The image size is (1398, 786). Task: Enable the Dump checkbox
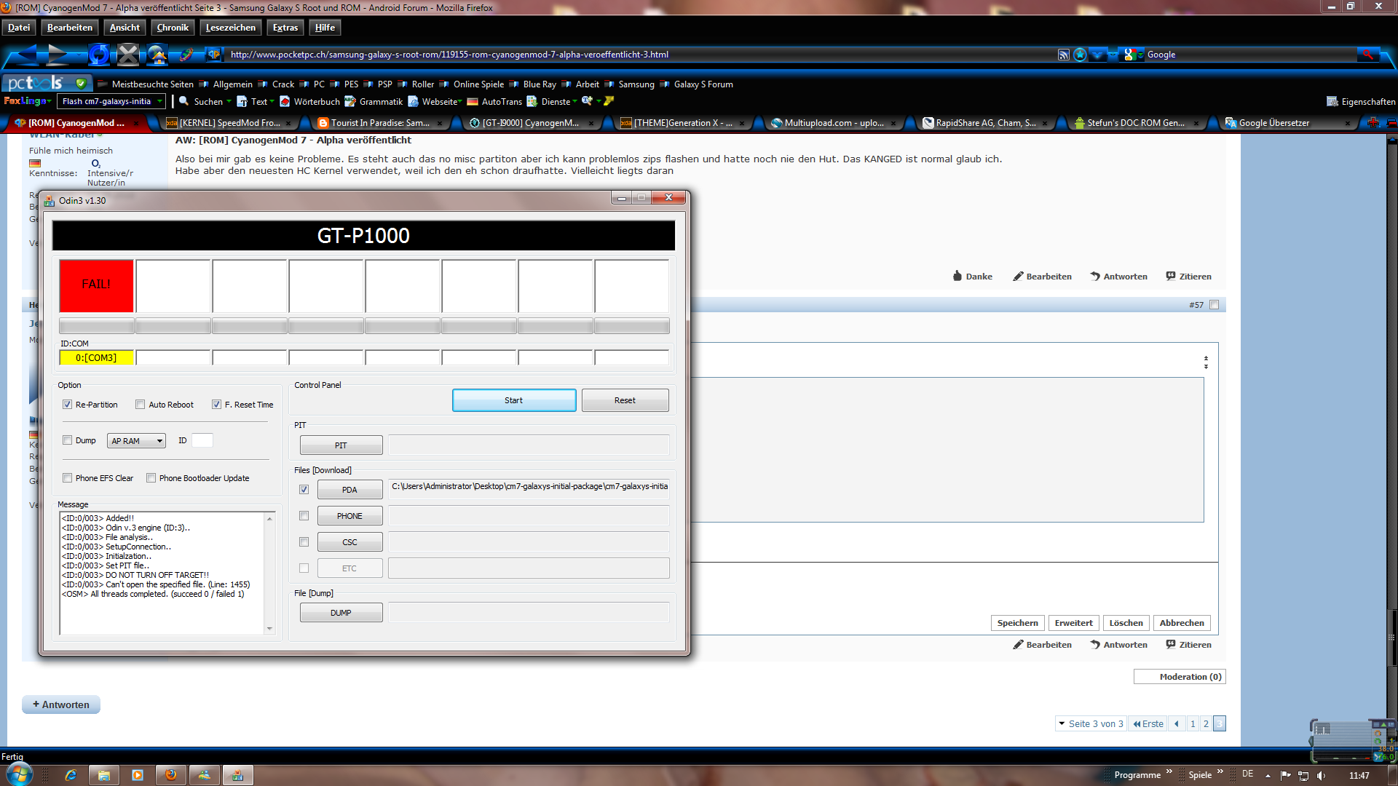point(67,440)
